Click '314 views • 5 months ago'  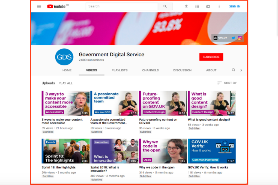(x=156, y=173)
